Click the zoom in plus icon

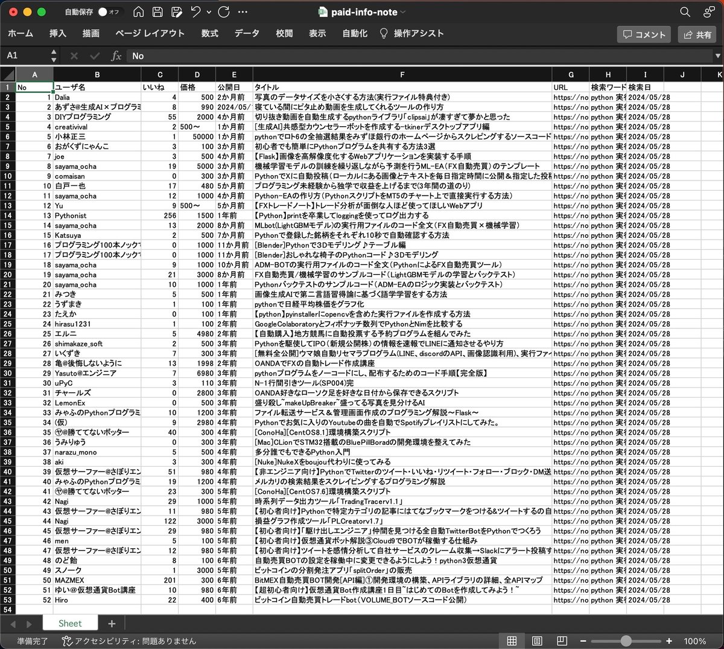coord(669,641)
